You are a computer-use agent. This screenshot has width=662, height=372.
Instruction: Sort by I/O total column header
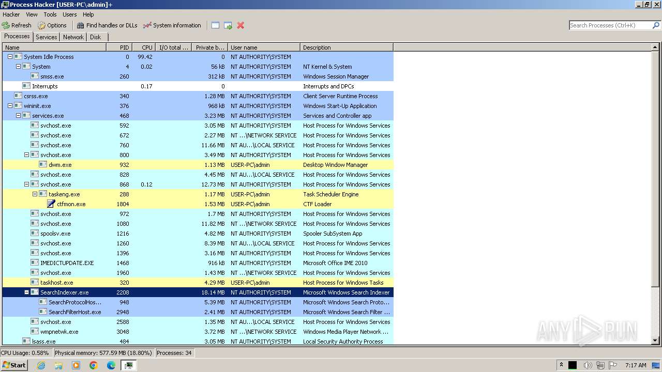tap(173, 48)
